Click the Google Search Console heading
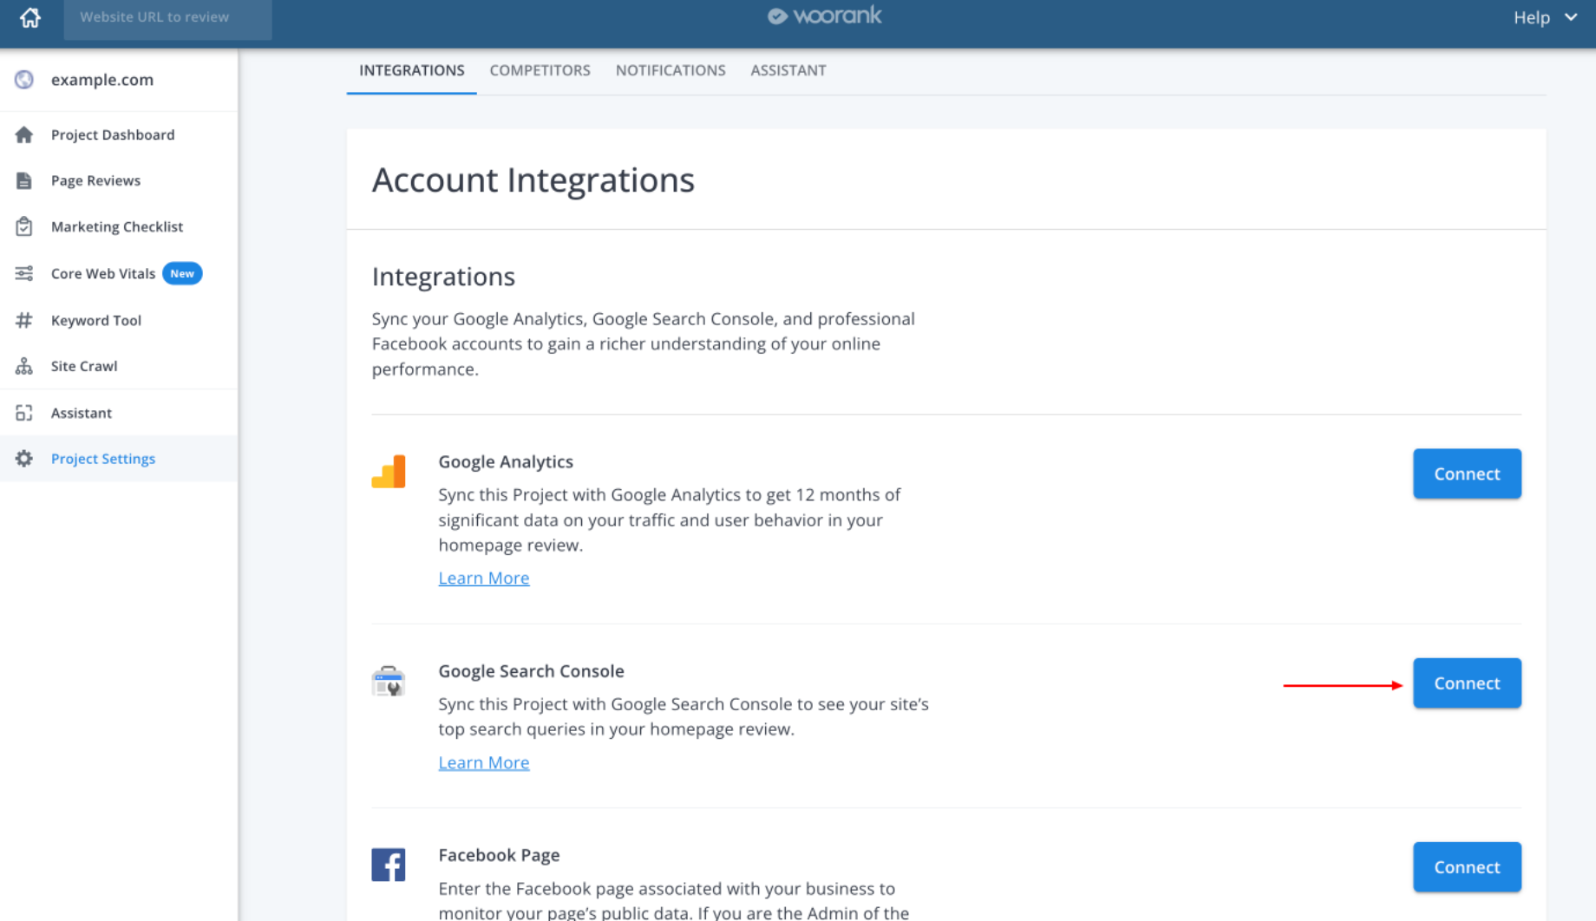This screenshot has height=921, width=1596. pyautogui.click(x=531, y=671)
